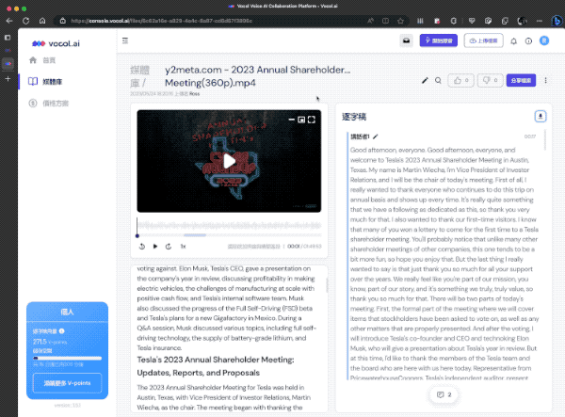Toggle the sidebar with the hamburger menu icon
Image resolution: width=565 pixels, height=417 pixels.
[125, 40]
